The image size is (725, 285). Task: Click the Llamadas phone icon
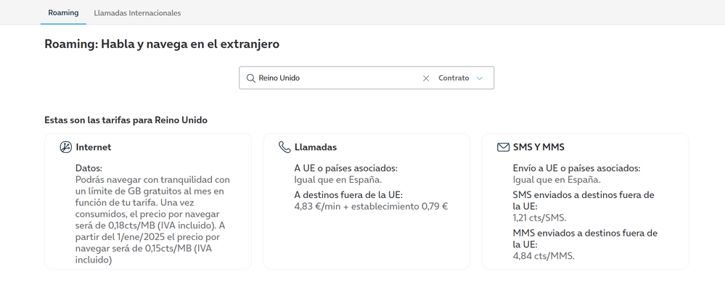(x=284, y=147)
